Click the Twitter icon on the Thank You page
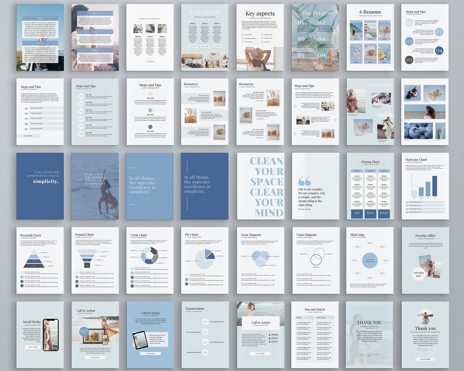 point(378,347)
